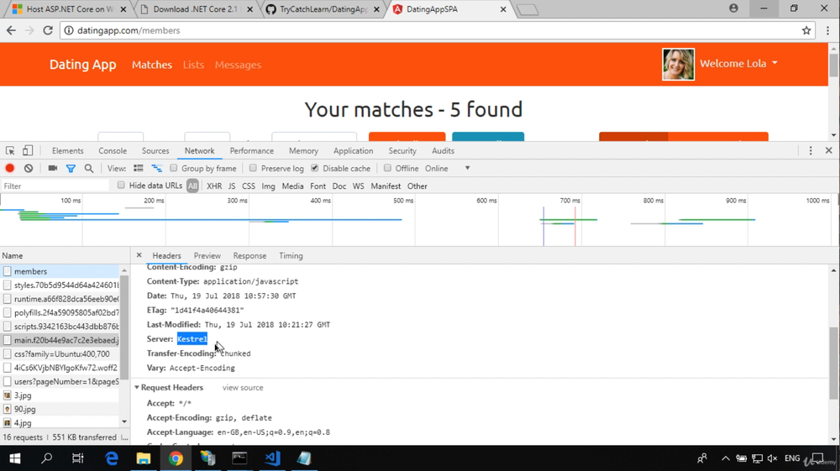Viewport: 840px width, 471px height.
Task: Select the 90.jpg request
Action: coord(60,409)
